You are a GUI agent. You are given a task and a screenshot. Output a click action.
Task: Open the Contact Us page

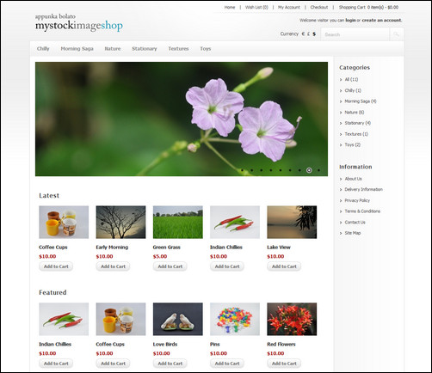(355, 222)
